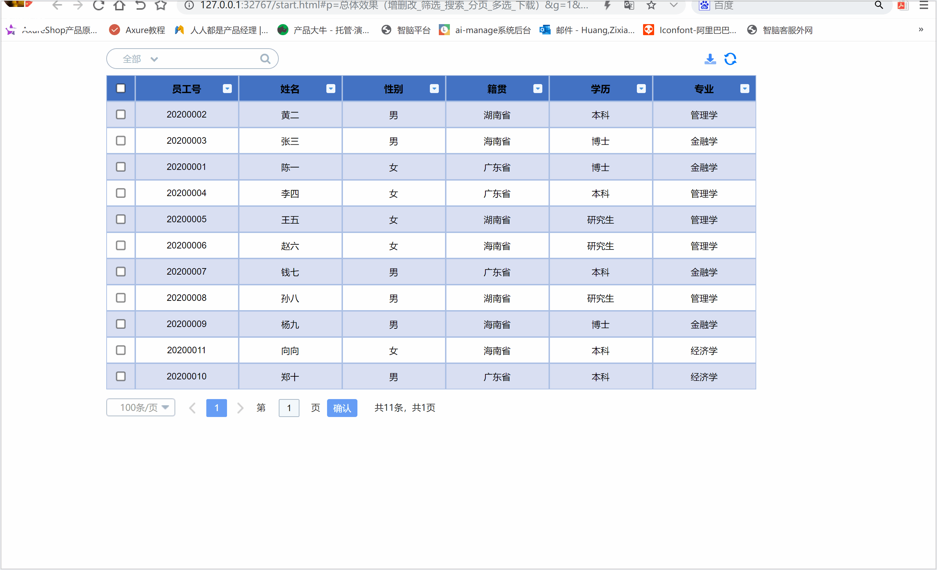
Task: Open the 学历 column filter dropdown
Action: [641, 89]
